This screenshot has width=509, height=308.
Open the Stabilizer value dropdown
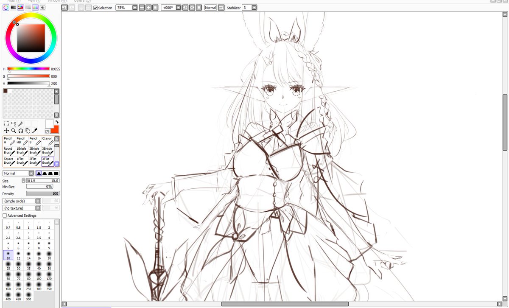click(x=254, y=8)
